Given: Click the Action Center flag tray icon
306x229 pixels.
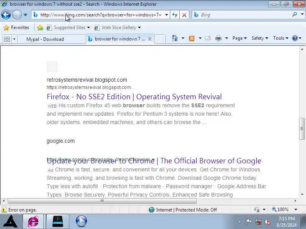Looking at the screenshot, I should (249, 222).
